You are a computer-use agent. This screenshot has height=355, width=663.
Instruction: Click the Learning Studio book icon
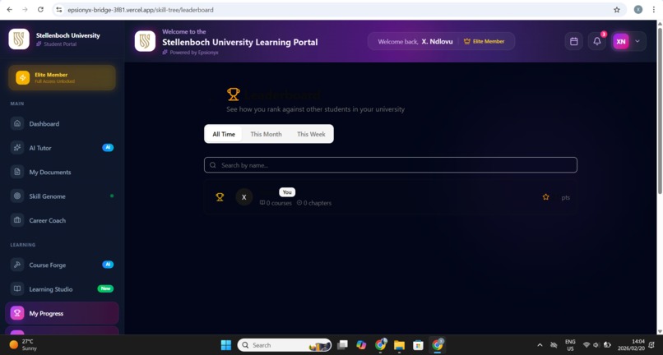click(17, 288)
